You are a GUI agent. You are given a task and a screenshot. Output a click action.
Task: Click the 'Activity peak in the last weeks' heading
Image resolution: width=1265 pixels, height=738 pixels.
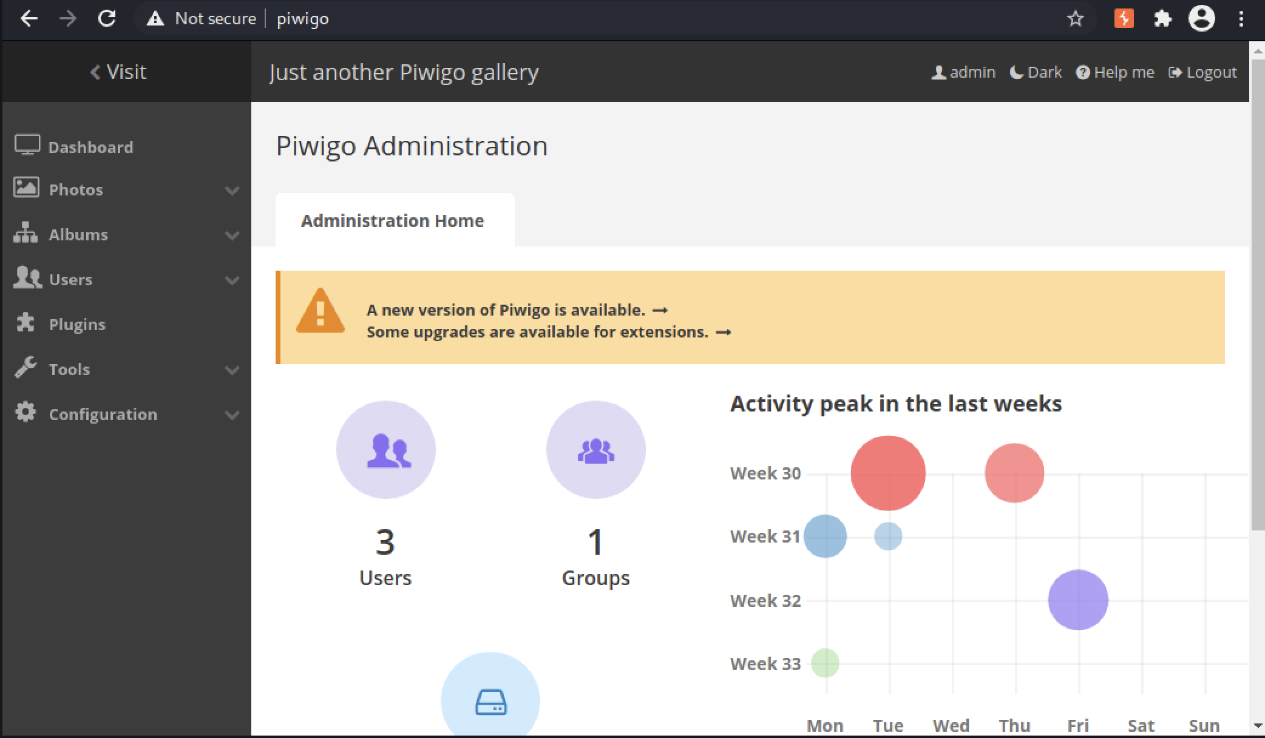pyautogui.click(x=896, y=404)
